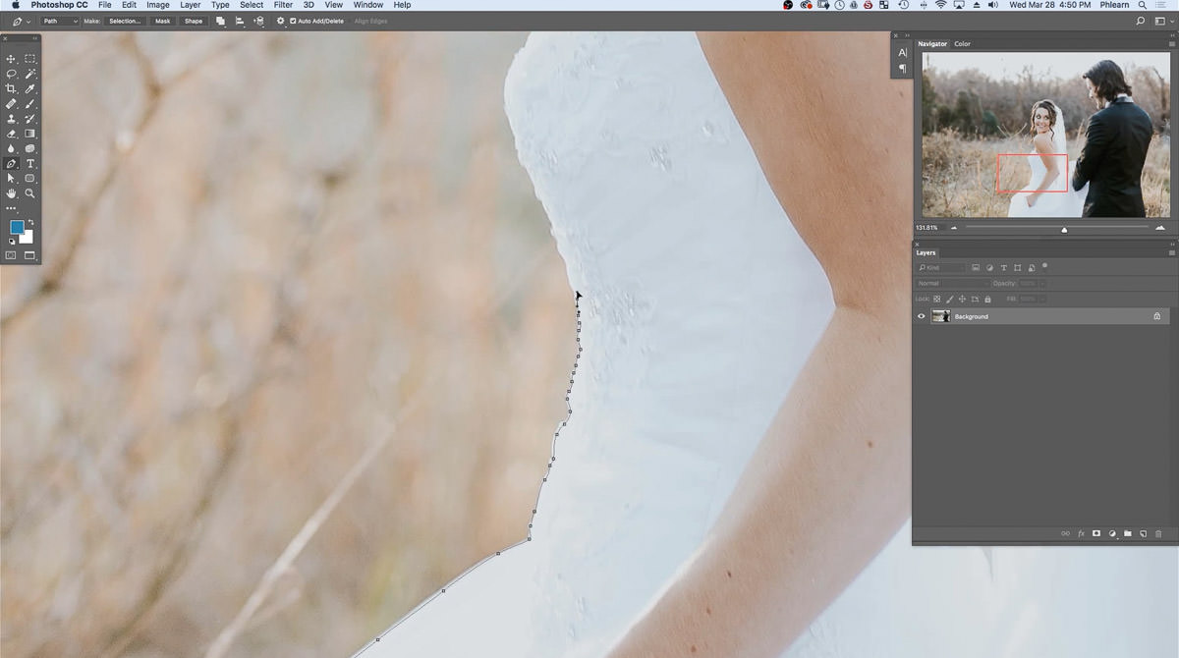This screenshot has width=1179, height=658.
Task: Toggle the Auto Add/Delete checkbox
Action: 293,21
